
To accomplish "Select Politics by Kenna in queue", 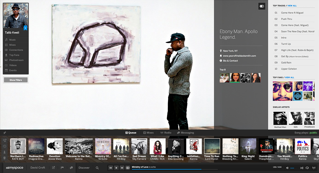I will pos(303,146).
